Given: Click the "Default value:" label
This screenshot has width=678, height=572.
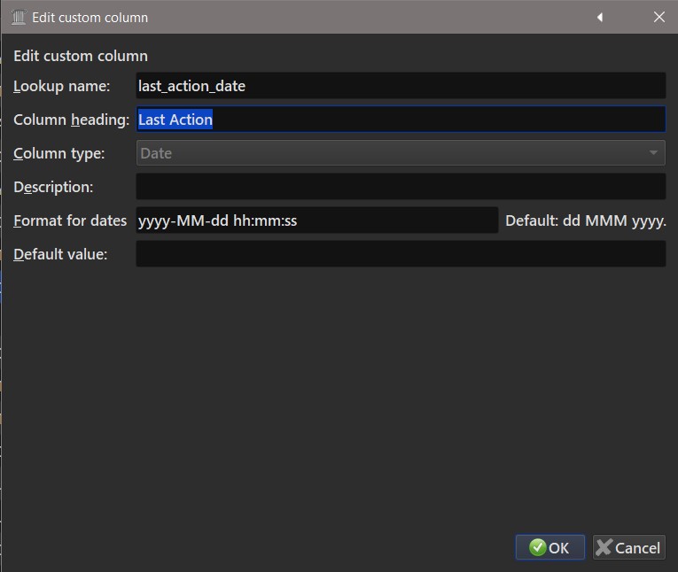Looking at the screenshot, I should click(x=60, y=254).
